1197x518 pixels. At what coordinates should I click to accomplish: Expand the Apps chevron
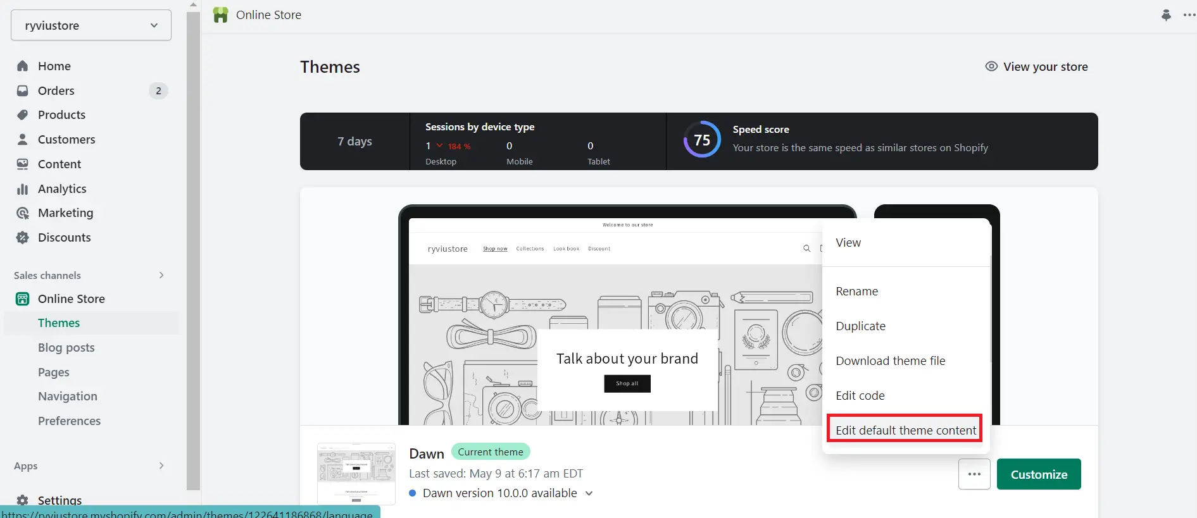[x=161, y=466]
